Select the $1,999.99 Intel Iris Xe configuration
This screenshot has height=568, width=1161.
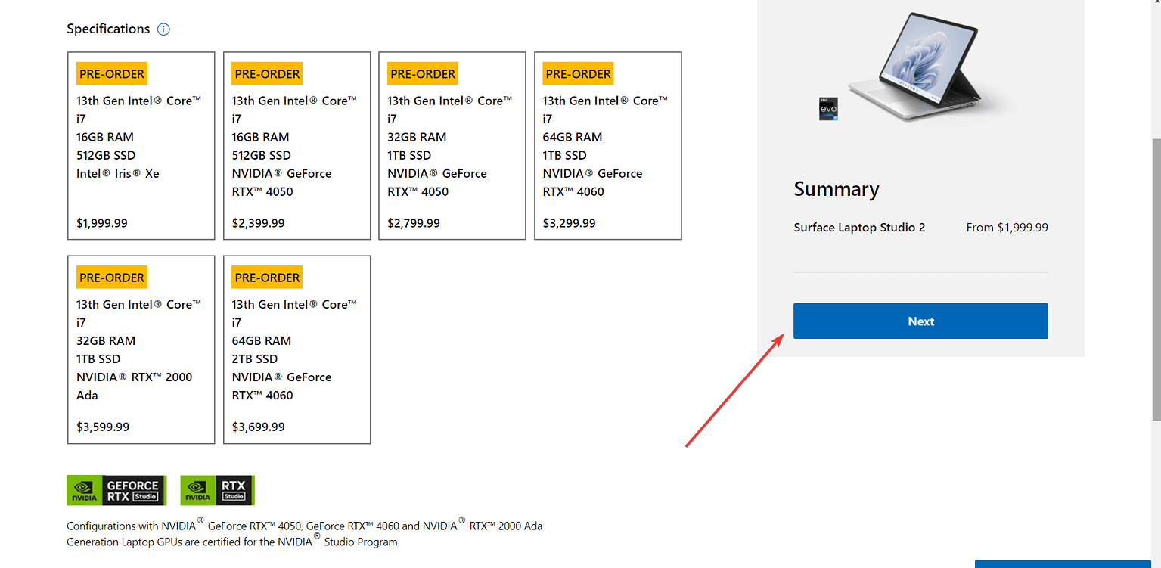[x=141, y=146]
